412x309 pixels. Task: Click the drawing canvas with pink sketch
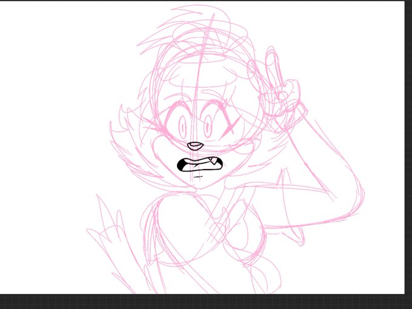[202, 147]
